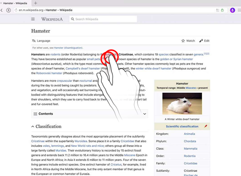
Task: Open the voles link
Action: (x=46, y=146)
